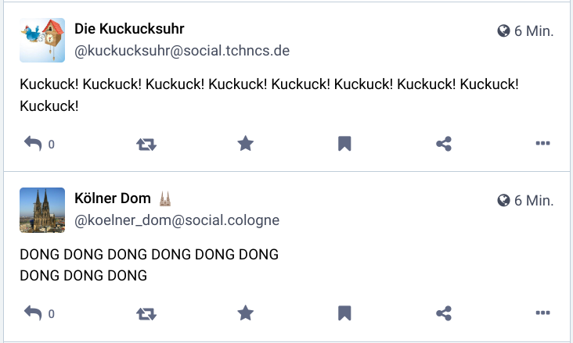Reply to Die Kuckucksuhr's post
Screen dimensions: 573x343
33,144
